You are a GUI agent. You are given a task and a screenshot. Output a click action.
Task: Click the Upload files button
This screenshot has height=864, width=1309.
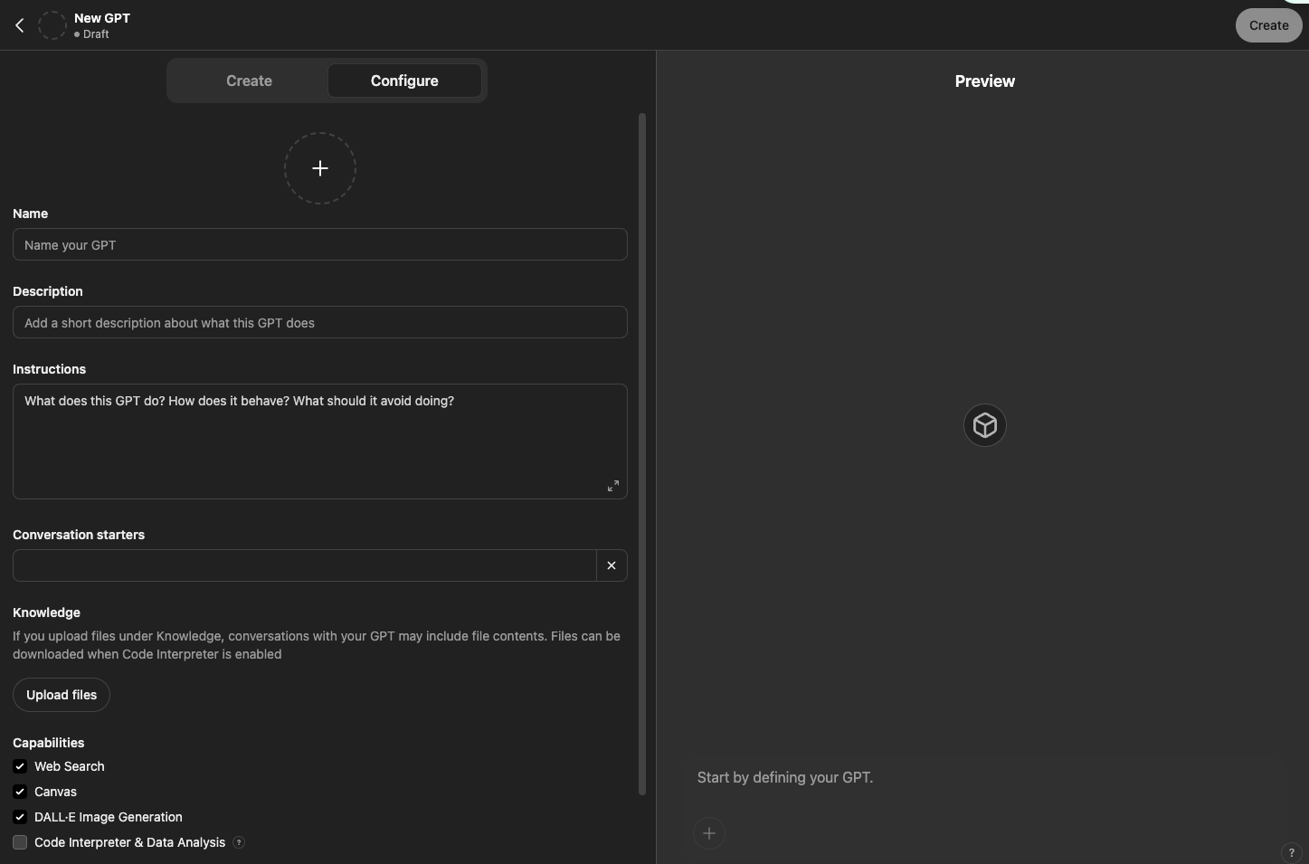(x=62, y=695)
